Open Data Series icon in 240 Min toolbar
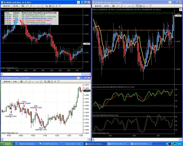183x146 pixels. [x=50, y=6]
